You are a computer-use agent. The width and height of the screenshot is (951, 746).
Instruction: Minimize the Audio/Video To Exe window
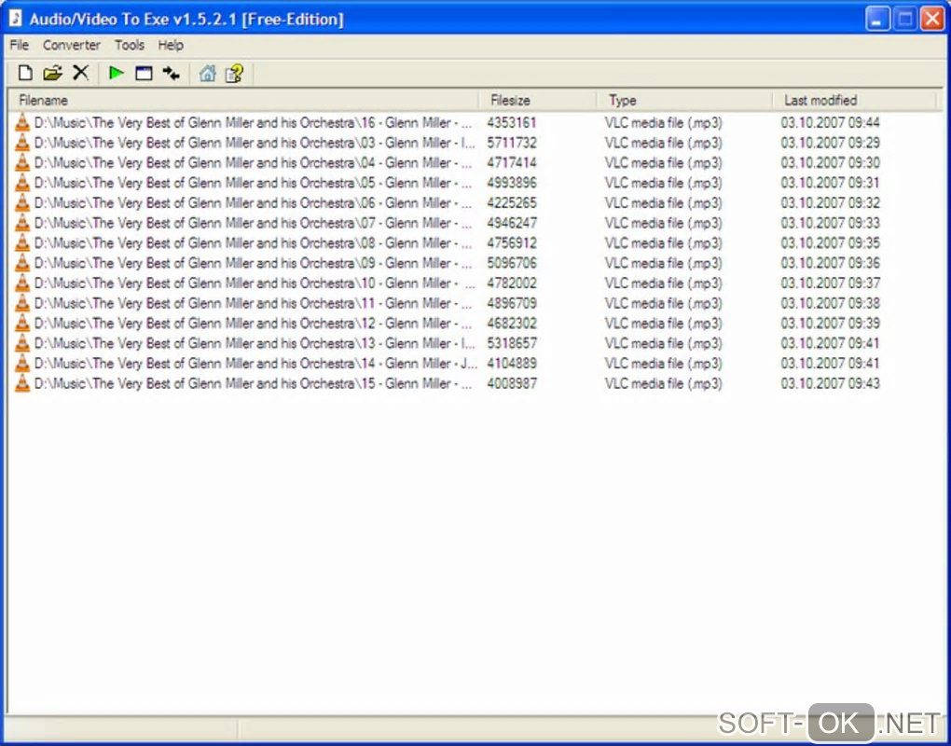tap(877, 19)
